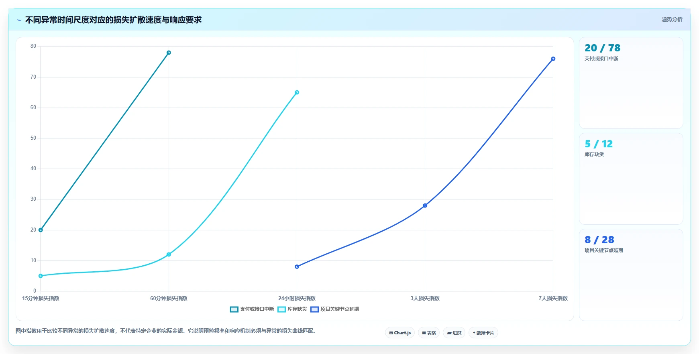Toggle 库存缺货 series via its legend swatch
This screenshot has width=699, height=354.
tap(281, 309)
